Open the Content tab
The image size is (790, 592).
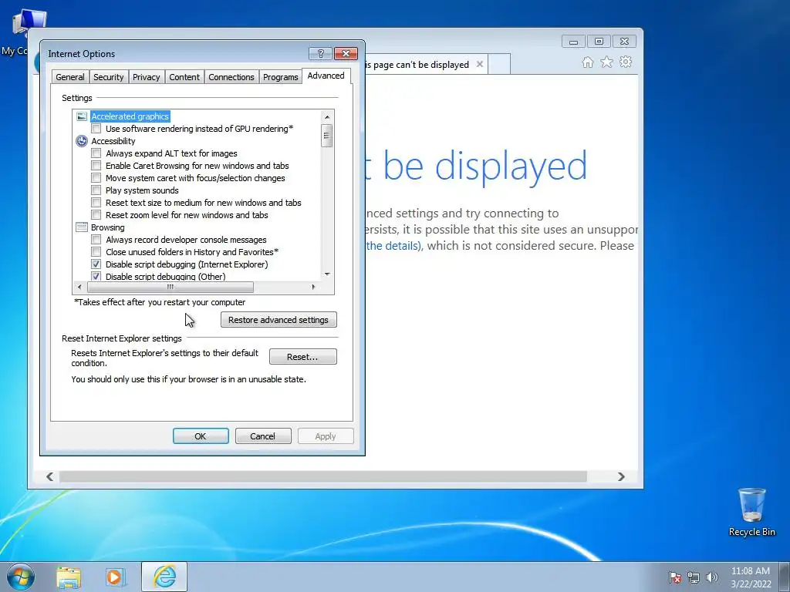click(184, 77)
